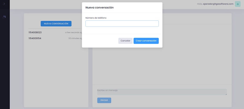This screenshot has width=244, height=109.
Task: Click the "a few seconds ago" timestamp
Action: [x=74, y=32]
